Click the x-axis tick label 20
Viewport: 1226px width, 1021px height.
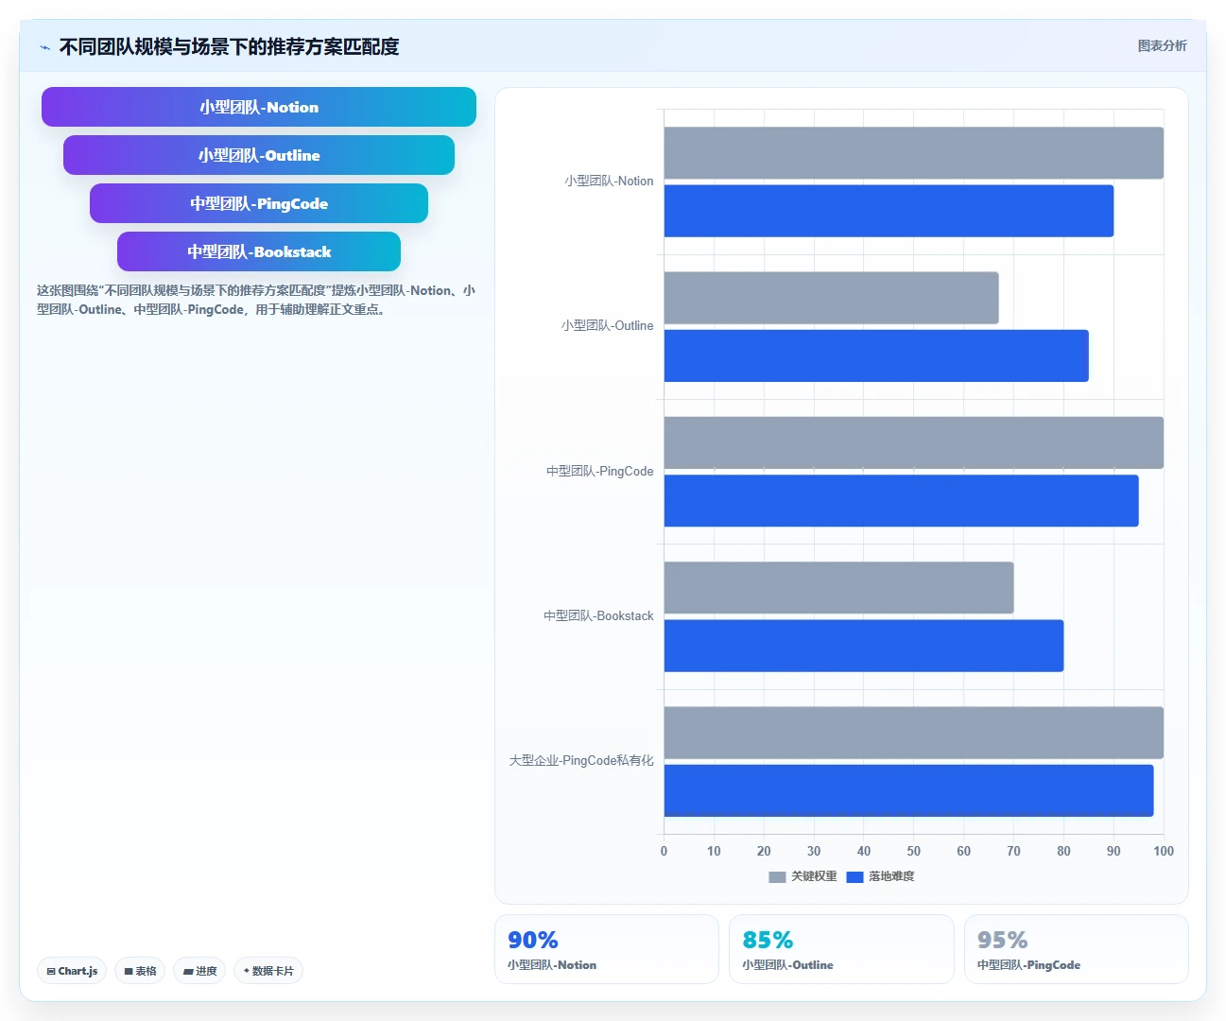click(764, 851)
